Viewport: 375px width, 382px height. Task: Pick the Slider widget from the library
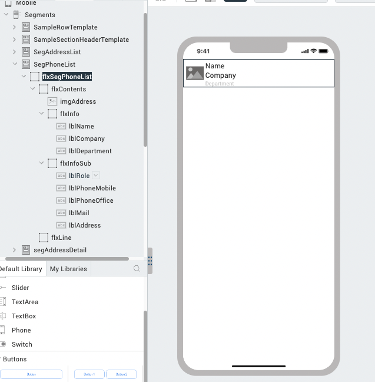coord(21,288)
